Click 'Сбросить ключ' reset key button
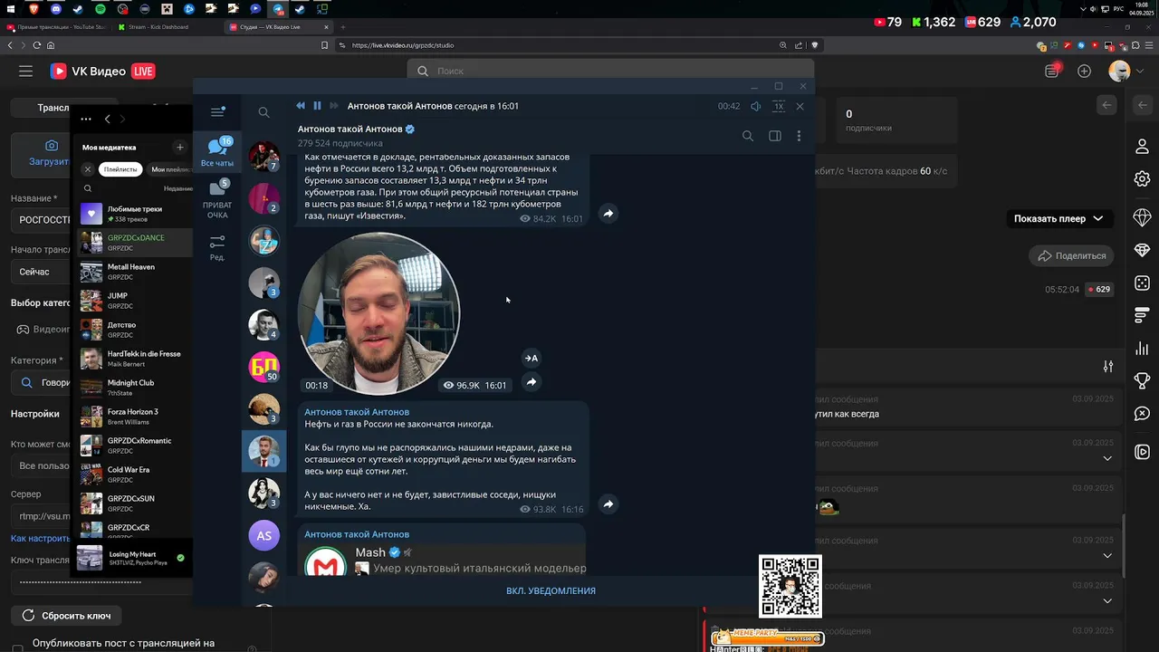The height and width of the screenshot is (652, 1159). coord(66,616)
